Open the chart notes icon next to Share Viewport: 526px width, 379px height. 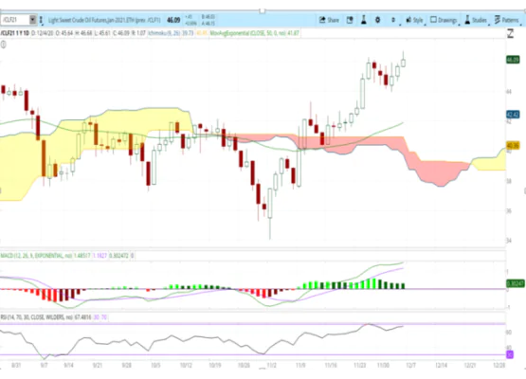pos(350,20)
